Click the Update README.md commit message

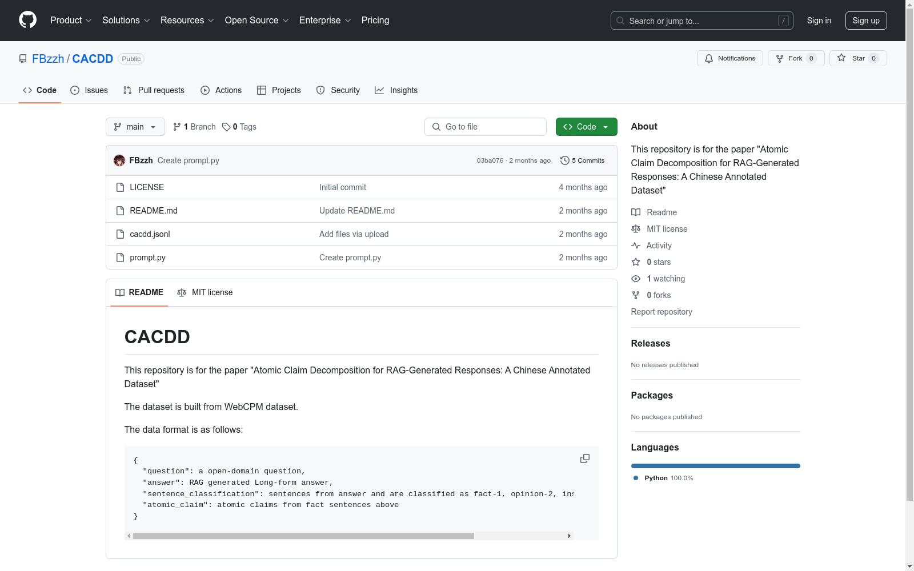coord(357,211)
